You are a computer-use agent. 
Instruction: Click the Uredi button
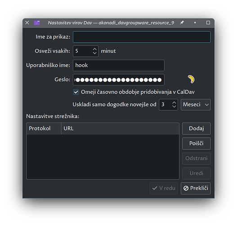pyautogui.click(x=196, y=173)
